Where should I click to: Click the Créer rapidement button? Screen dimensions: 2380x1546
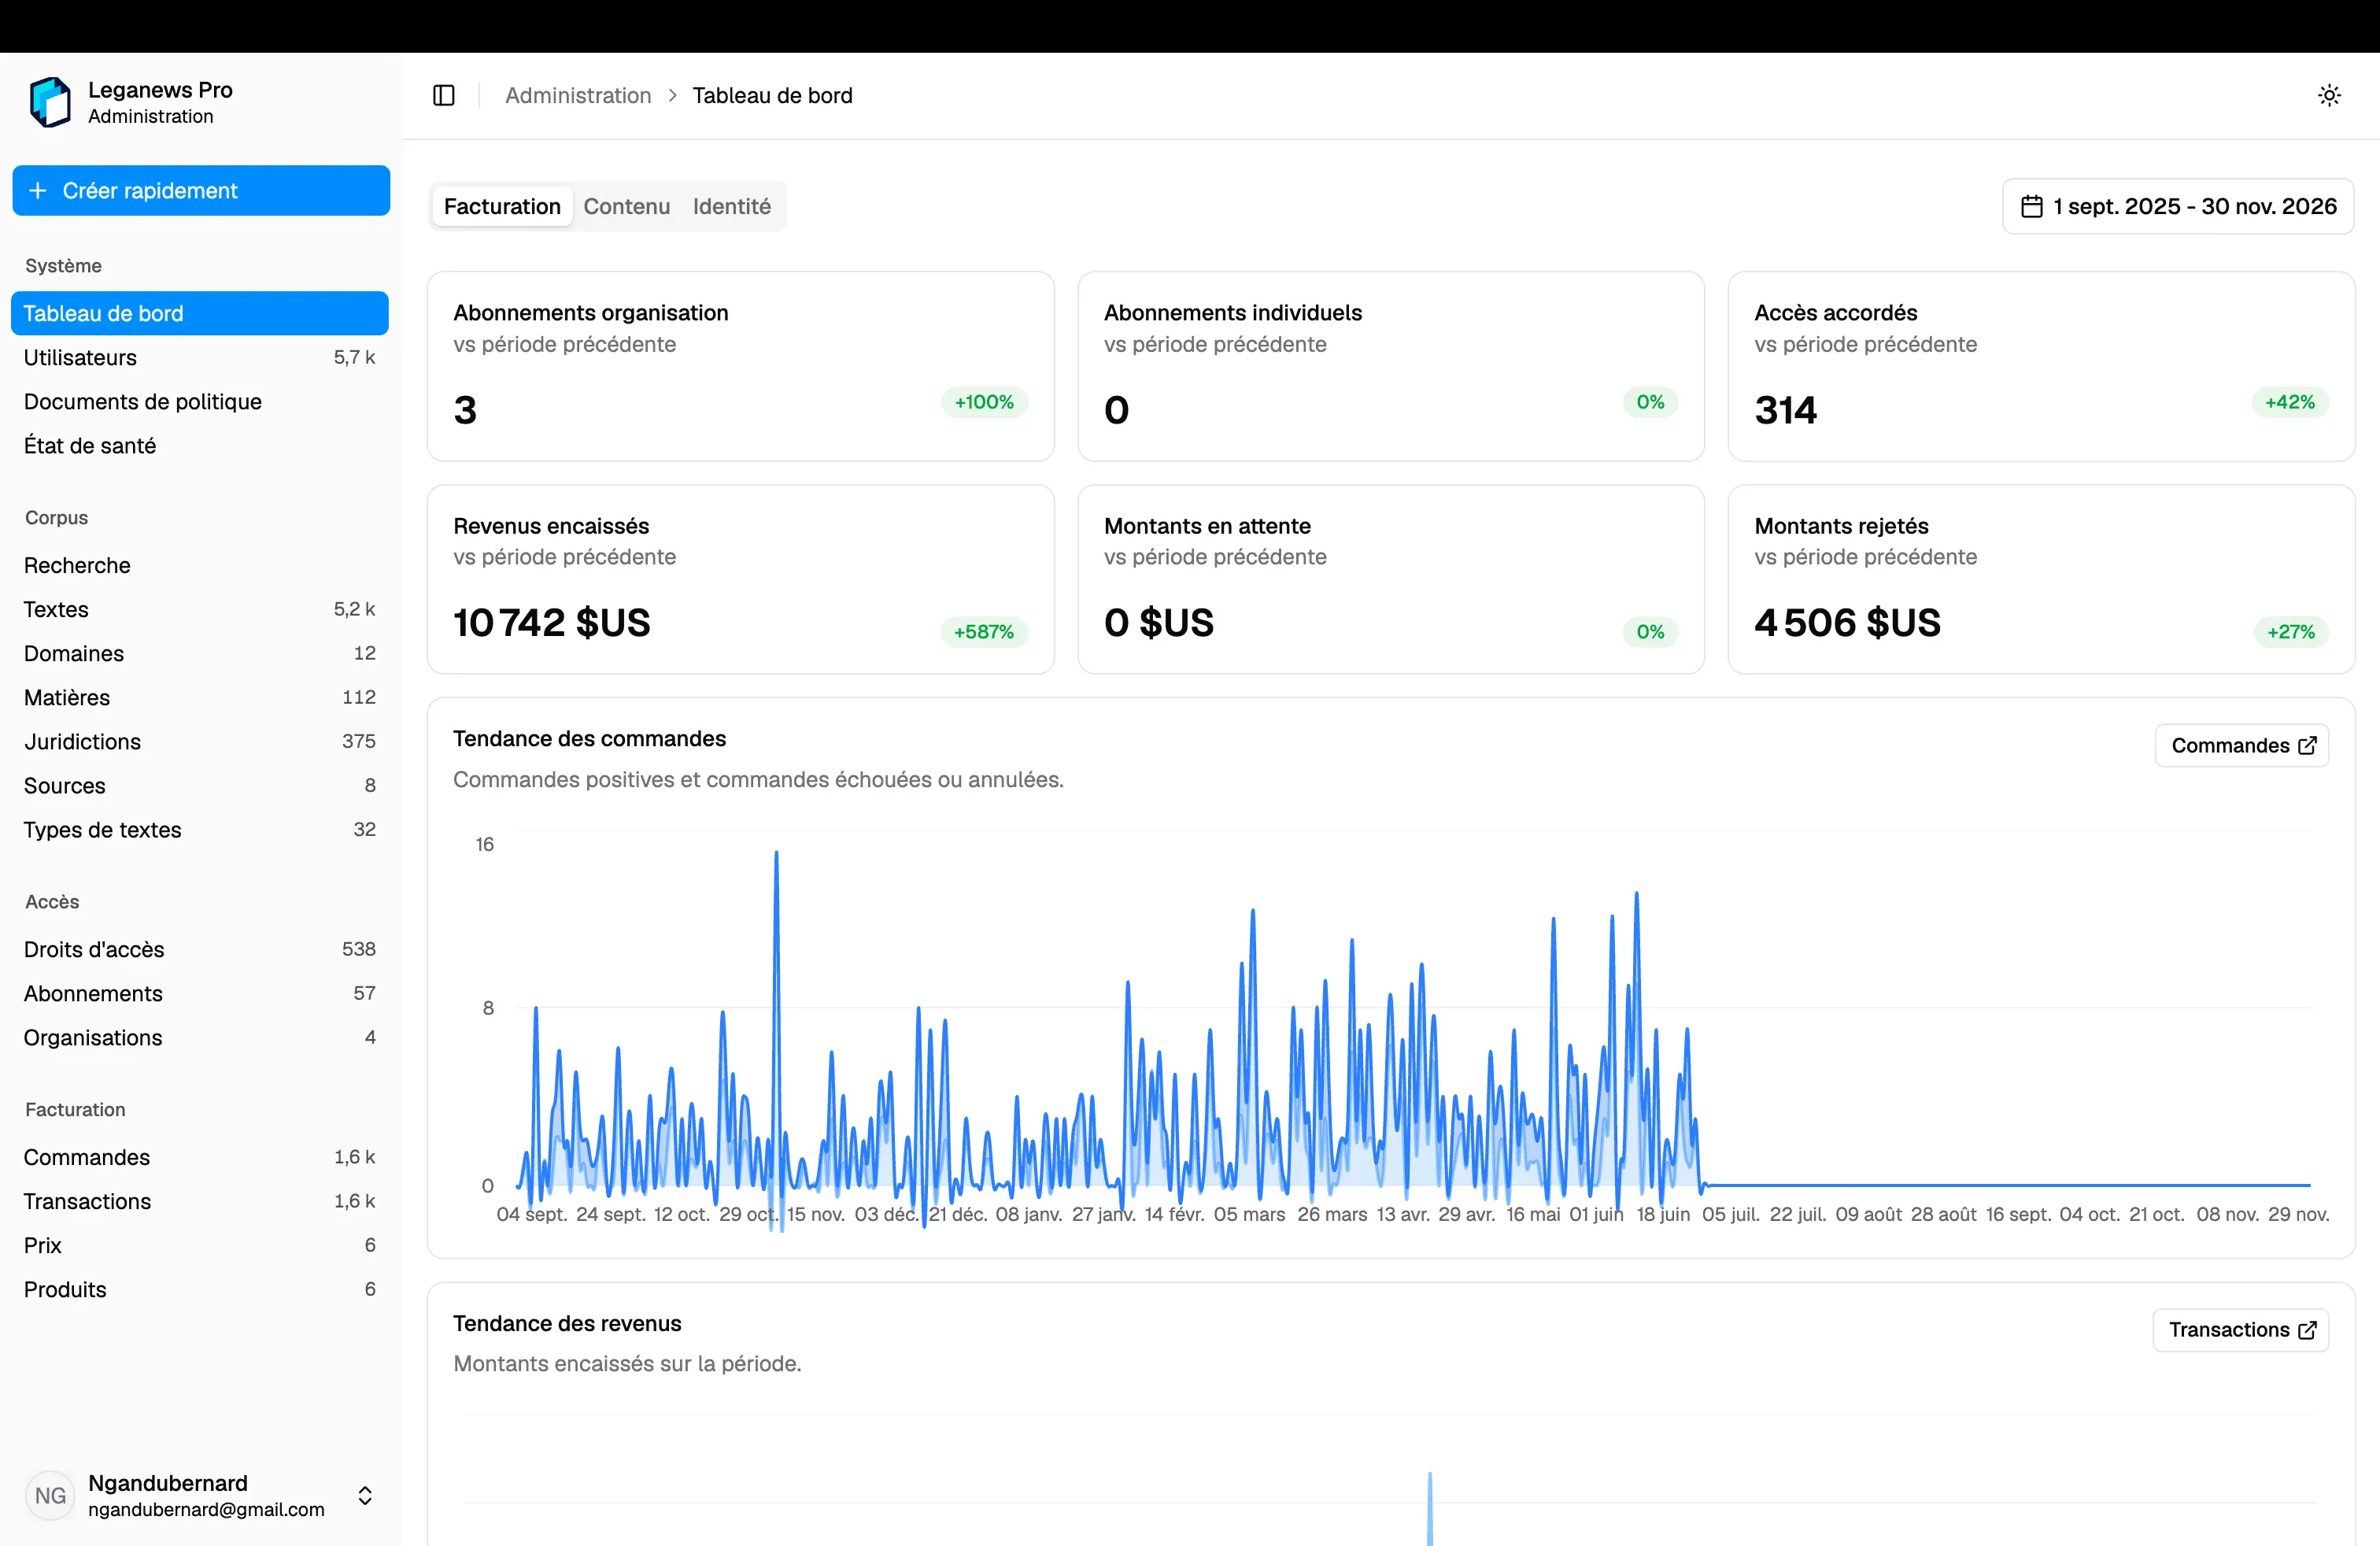[x=201, y=190]
